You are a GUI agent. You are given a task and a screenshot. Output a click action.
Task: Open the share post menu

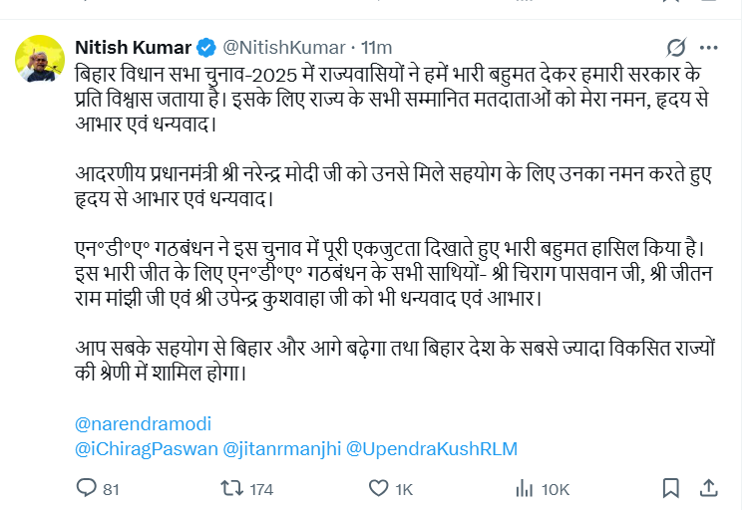(708, 488)
